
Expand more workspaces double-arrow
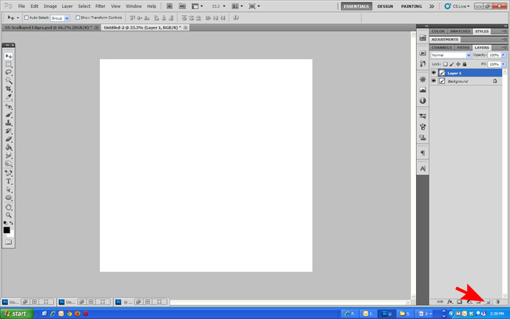click(x=431, y=6)
